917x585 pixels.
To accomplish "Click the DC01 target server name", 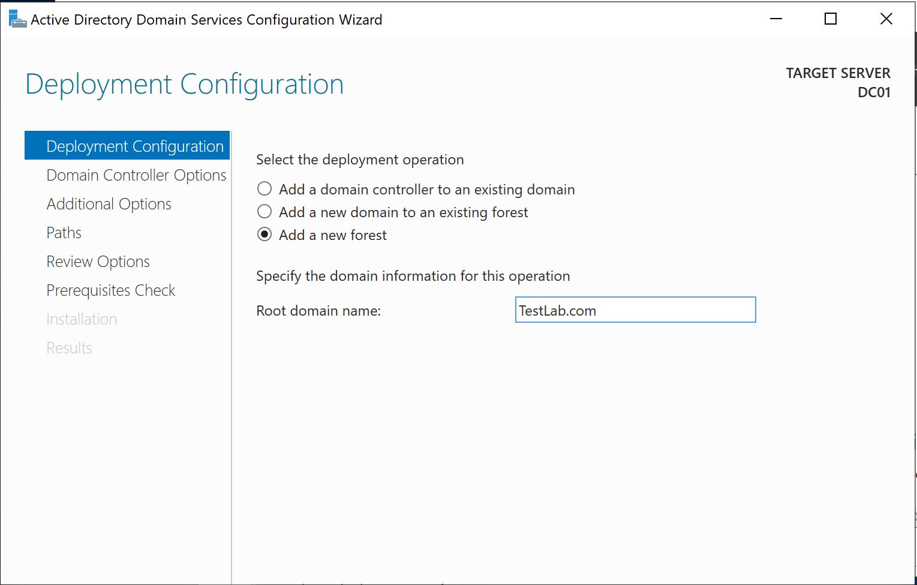I will click(x=873, y=92).
